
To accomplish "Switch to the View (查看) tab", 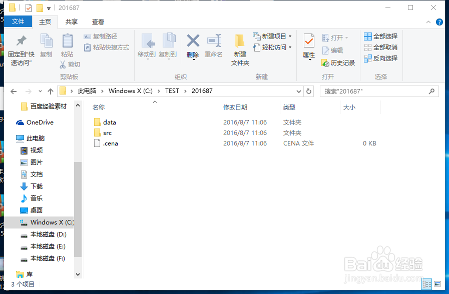I will tap(98, 21).
